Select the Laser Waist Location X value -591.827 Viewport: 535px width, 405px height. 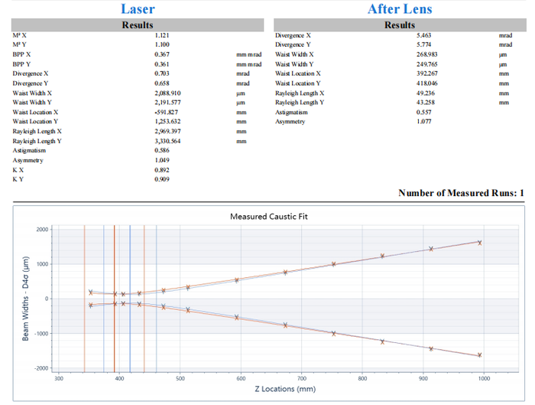(167, 113)
